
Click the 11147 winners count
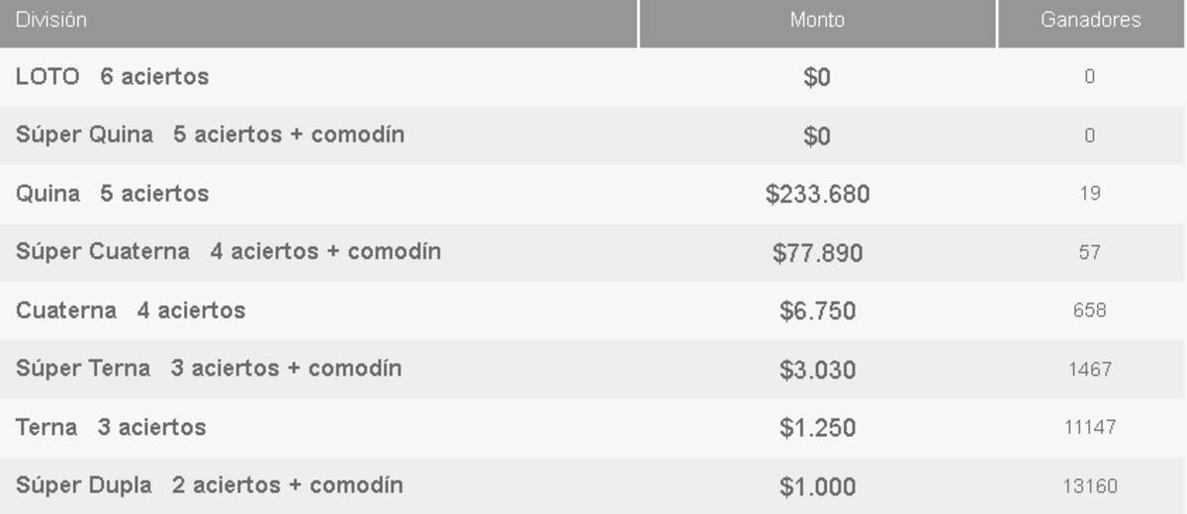[x=1090, y=428]
